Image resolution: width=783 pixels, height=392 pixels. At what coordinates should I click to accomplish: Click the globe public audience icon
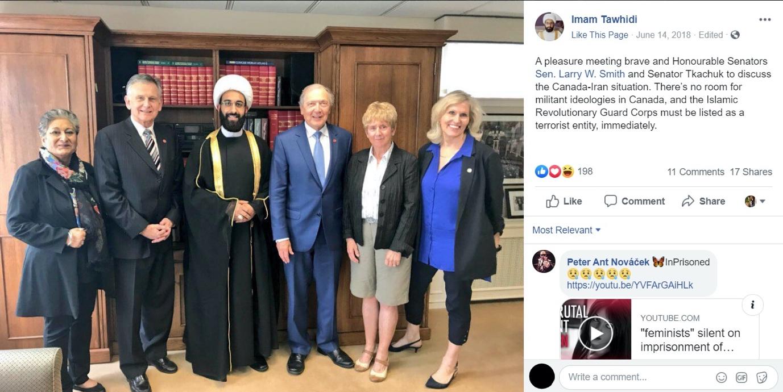(x=735, y=35)
